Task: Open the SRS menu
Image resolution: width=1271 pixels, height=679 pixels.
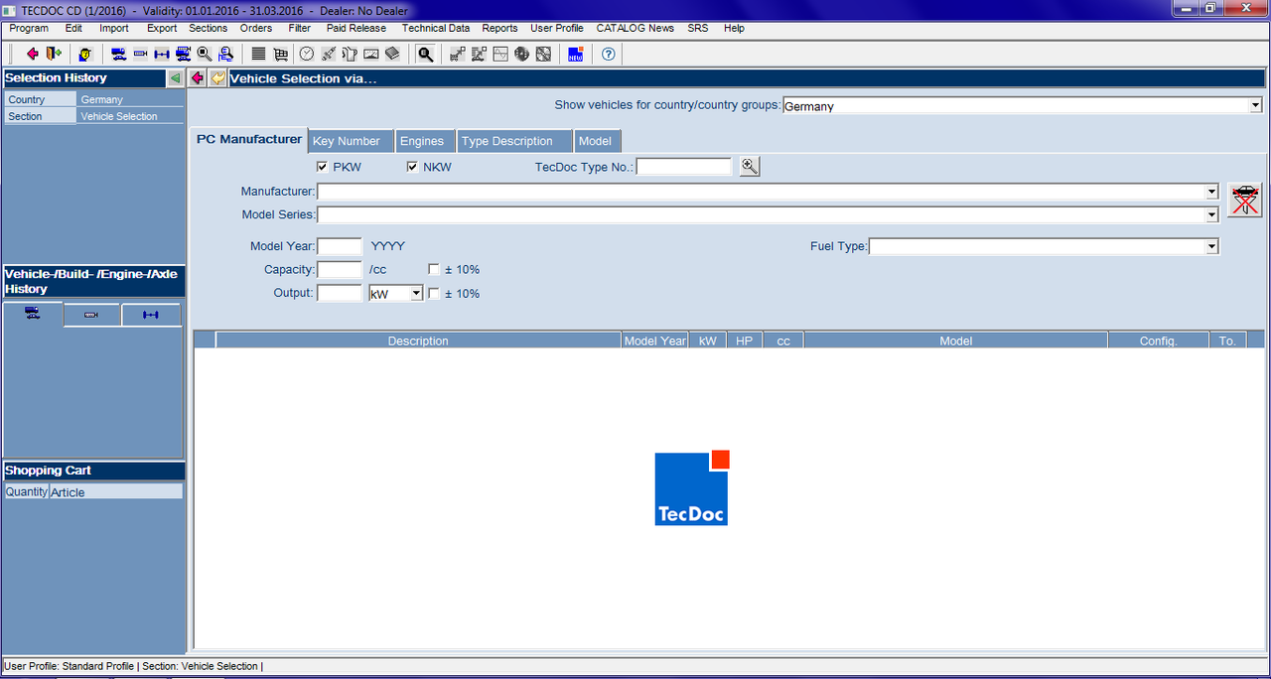Action: [x=698, y=28]
